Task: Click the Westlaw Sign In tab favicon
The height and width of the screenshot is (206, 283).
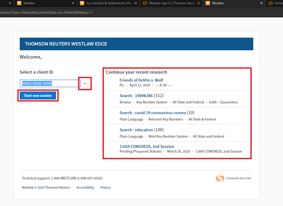Action: point(145,3)
